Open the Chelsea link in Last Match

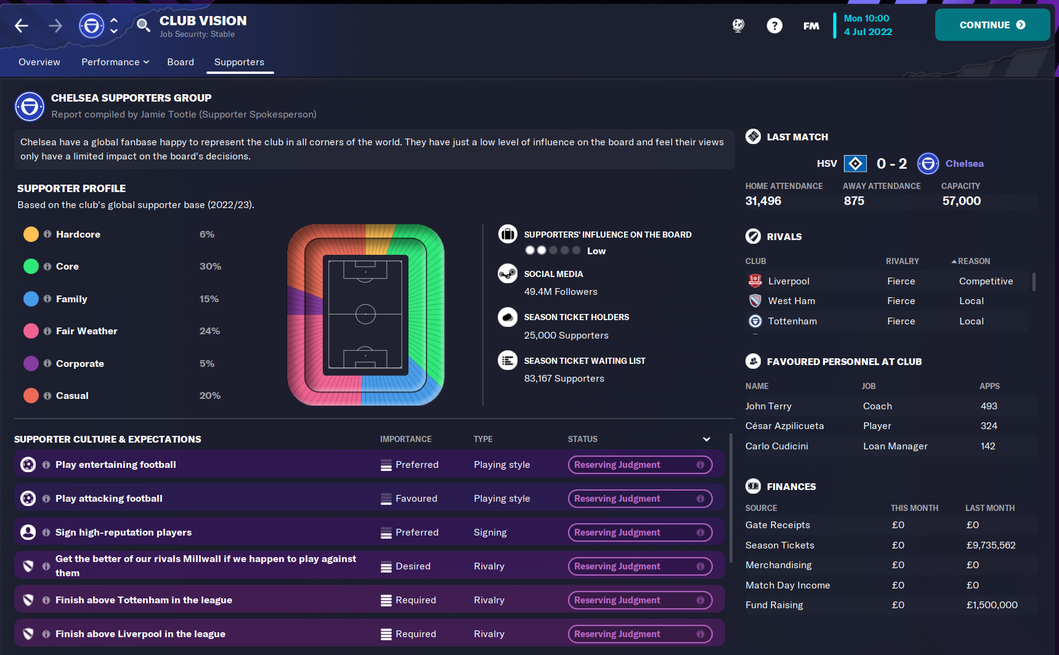point(965,164)
